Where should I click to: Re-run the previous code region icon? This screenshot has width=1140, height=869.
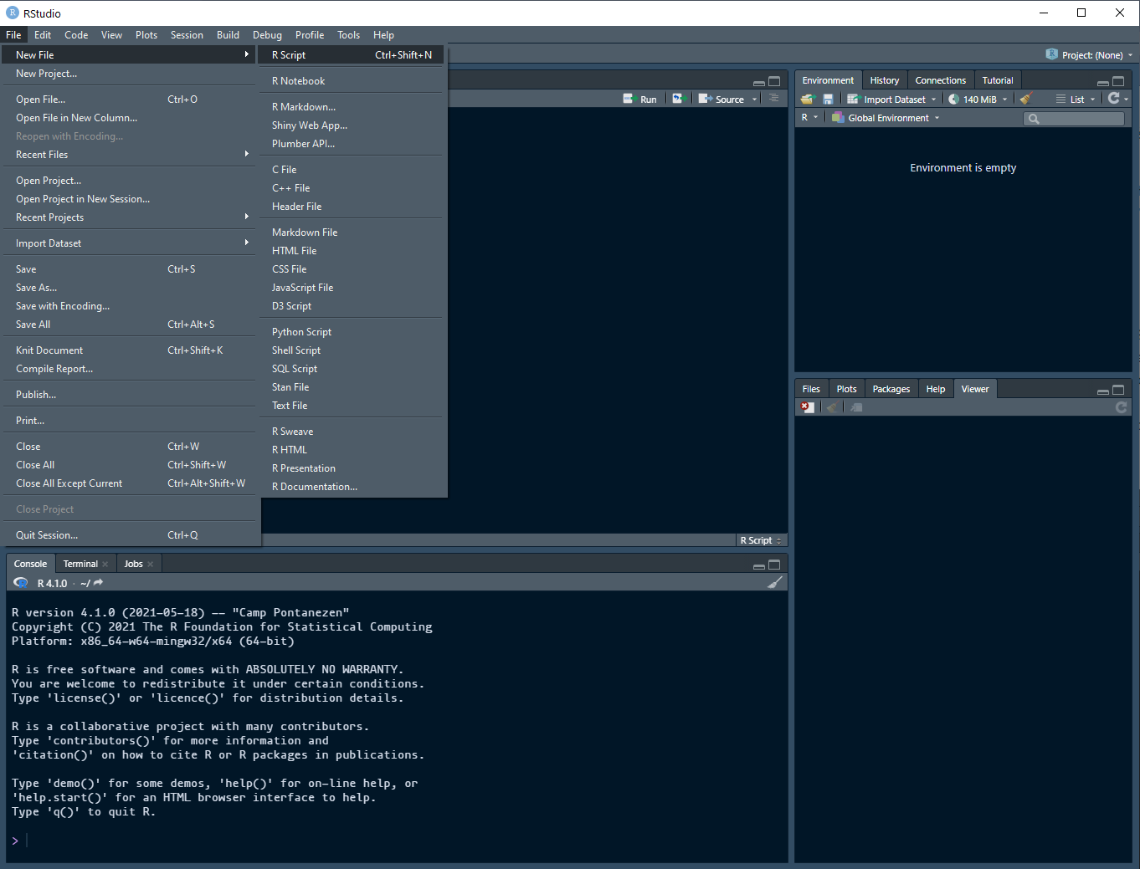[x=680, y=99]
